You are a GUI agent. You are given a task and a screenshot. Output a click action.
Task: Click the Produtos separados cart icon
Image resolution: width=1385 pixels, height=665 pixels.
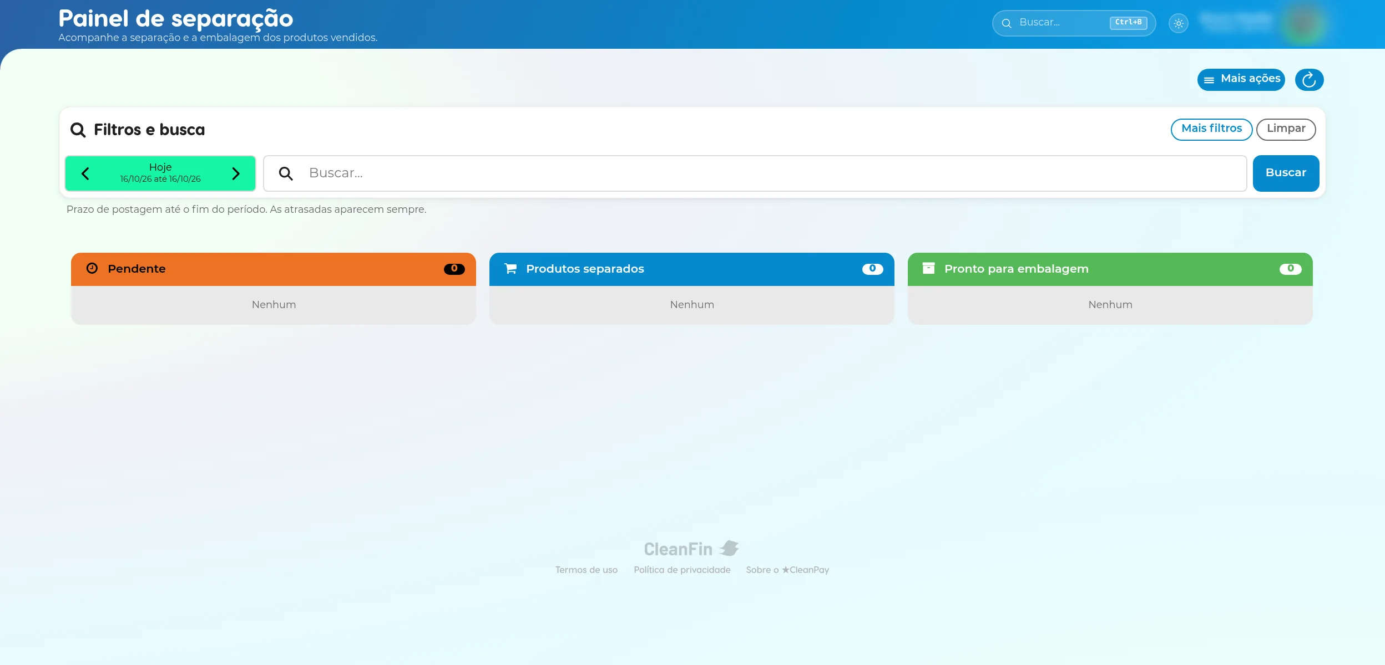(x=510, y=269)
